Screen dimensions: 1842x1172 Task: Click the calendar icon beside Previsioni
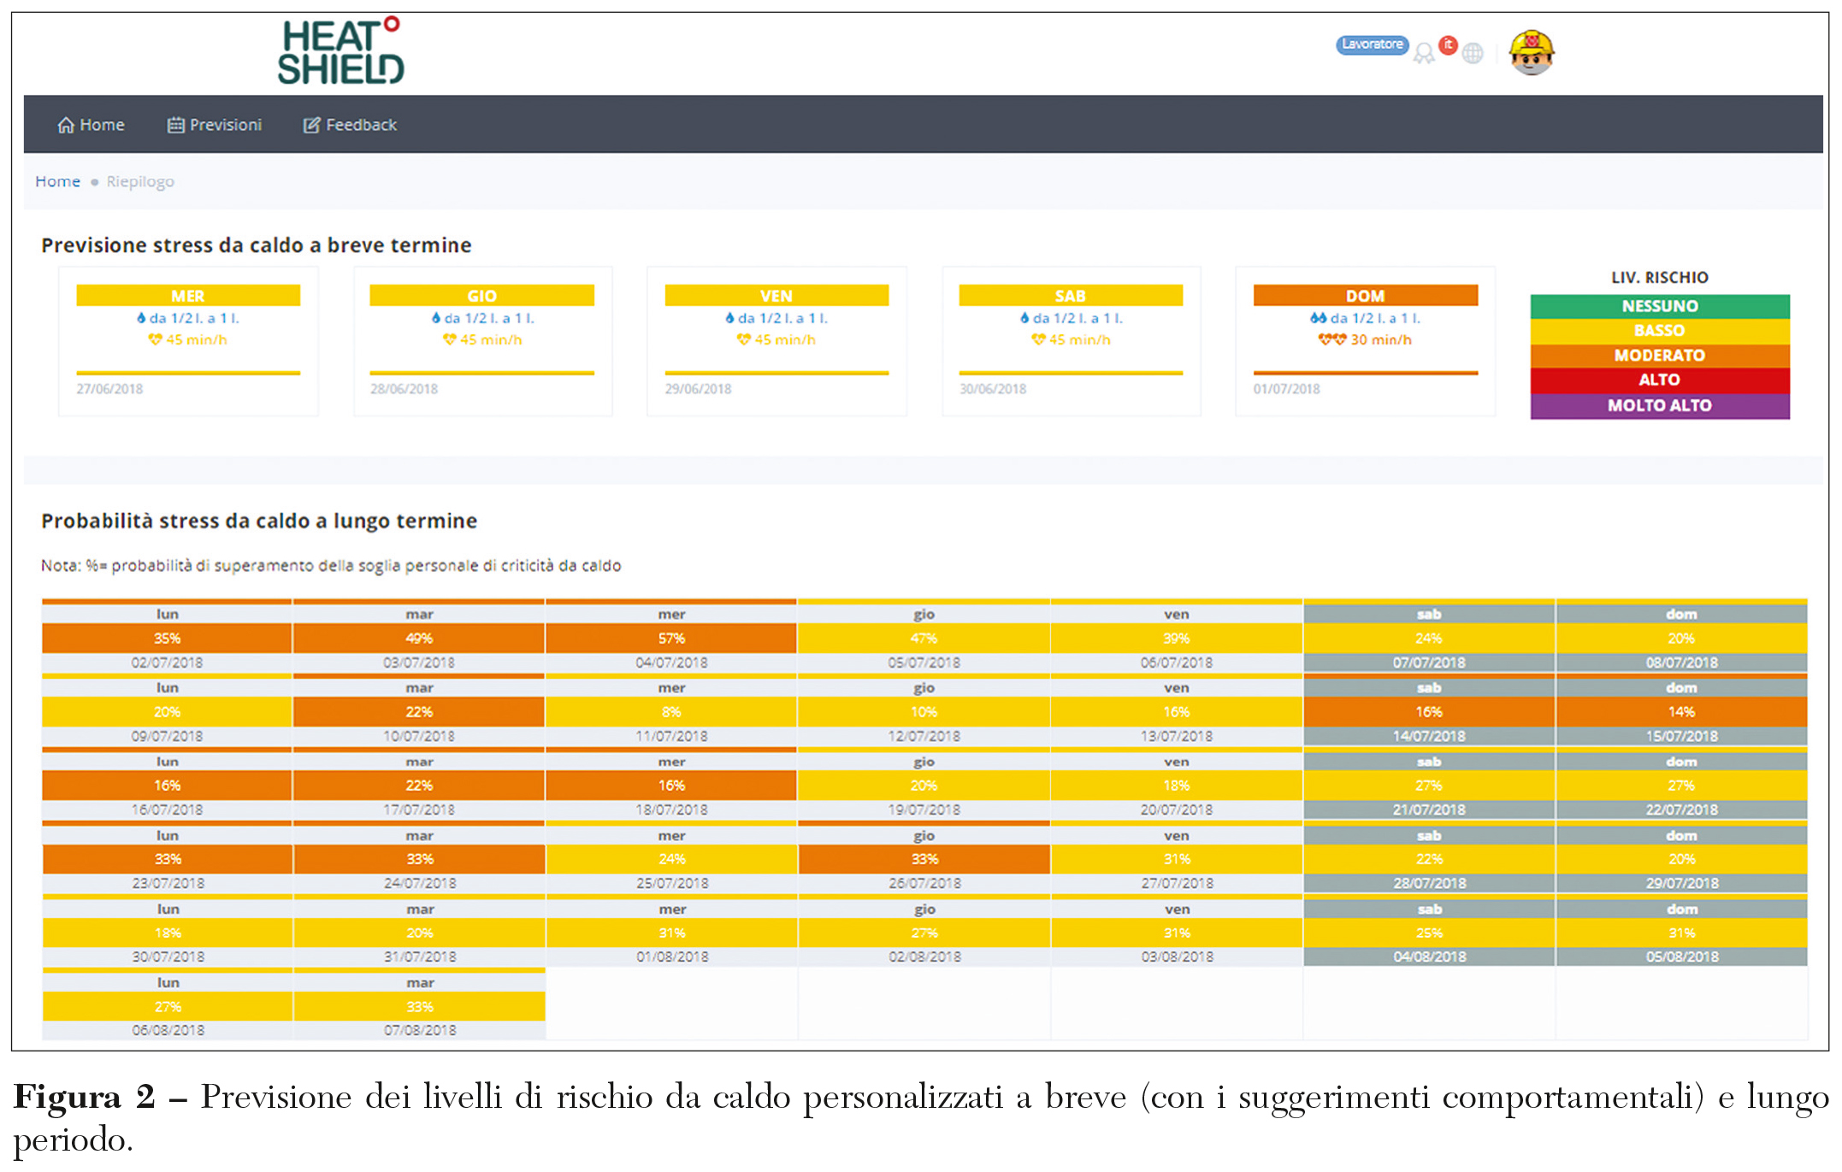(175, 126)
